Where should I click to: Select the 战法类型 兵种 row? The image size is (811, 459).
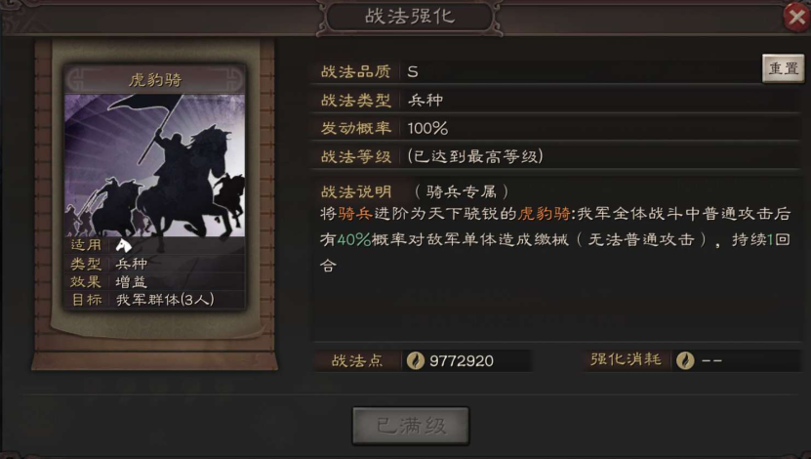(x=556, y=100)
